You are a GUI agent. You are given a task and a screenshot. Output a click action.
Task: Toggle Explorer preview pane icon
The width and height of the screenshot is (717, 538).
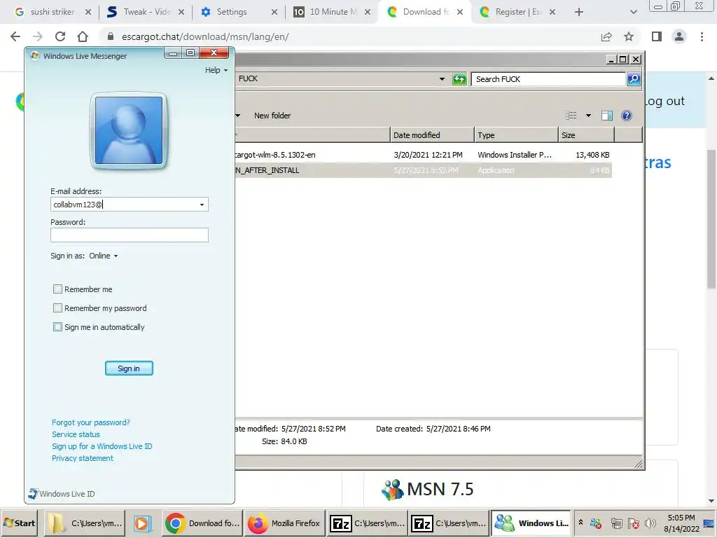607,116
